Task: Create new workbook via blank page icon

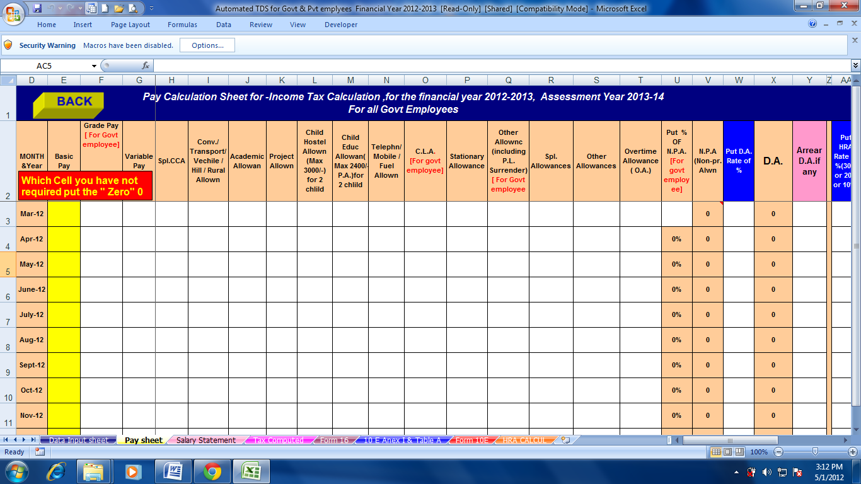Action: pyautogui.click(x=105, y=8)
